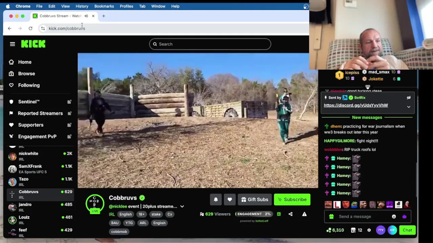Open Engagement PvP in the sidebar
This screenshot has width=433, height=243.
[x=37, y=137]
